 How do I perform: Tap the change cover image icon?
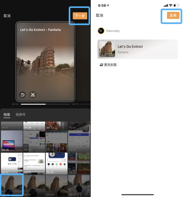pyautogui.click(x=101, y=65)
